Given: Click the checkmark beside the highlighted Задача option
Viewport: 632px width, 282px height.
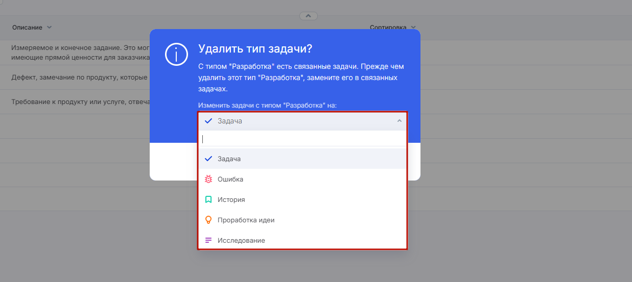Looking at the screenshot, I should click(x=208, y=159).
